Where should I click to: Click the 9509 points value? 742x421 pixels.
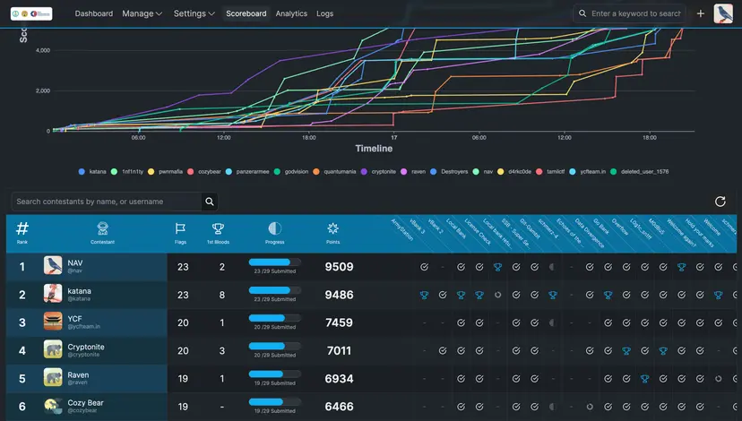(x=340, y=267)
